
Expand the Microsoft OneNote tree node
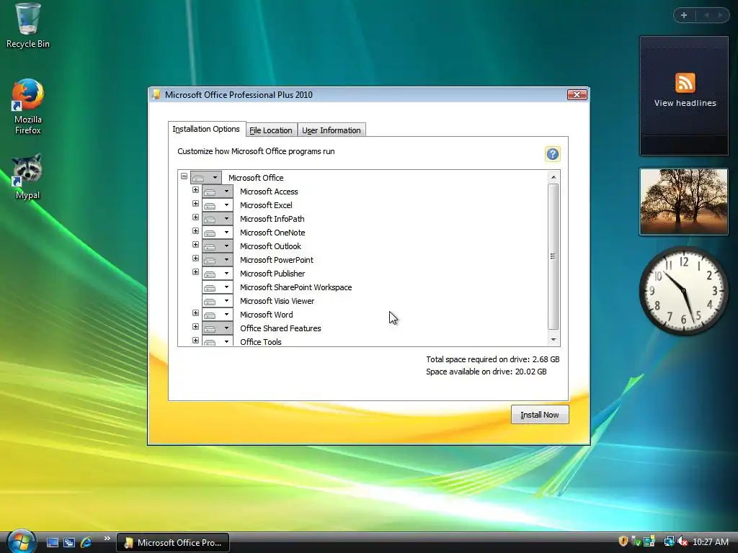pyautogui.click(x=195, y=231)
